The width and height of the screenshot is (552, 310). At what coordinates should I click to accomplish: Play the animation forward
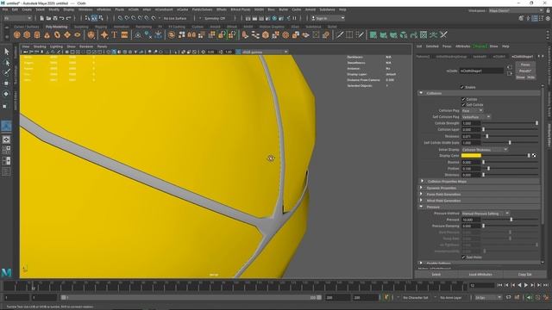pyautogui.click(x=526, y=285)
